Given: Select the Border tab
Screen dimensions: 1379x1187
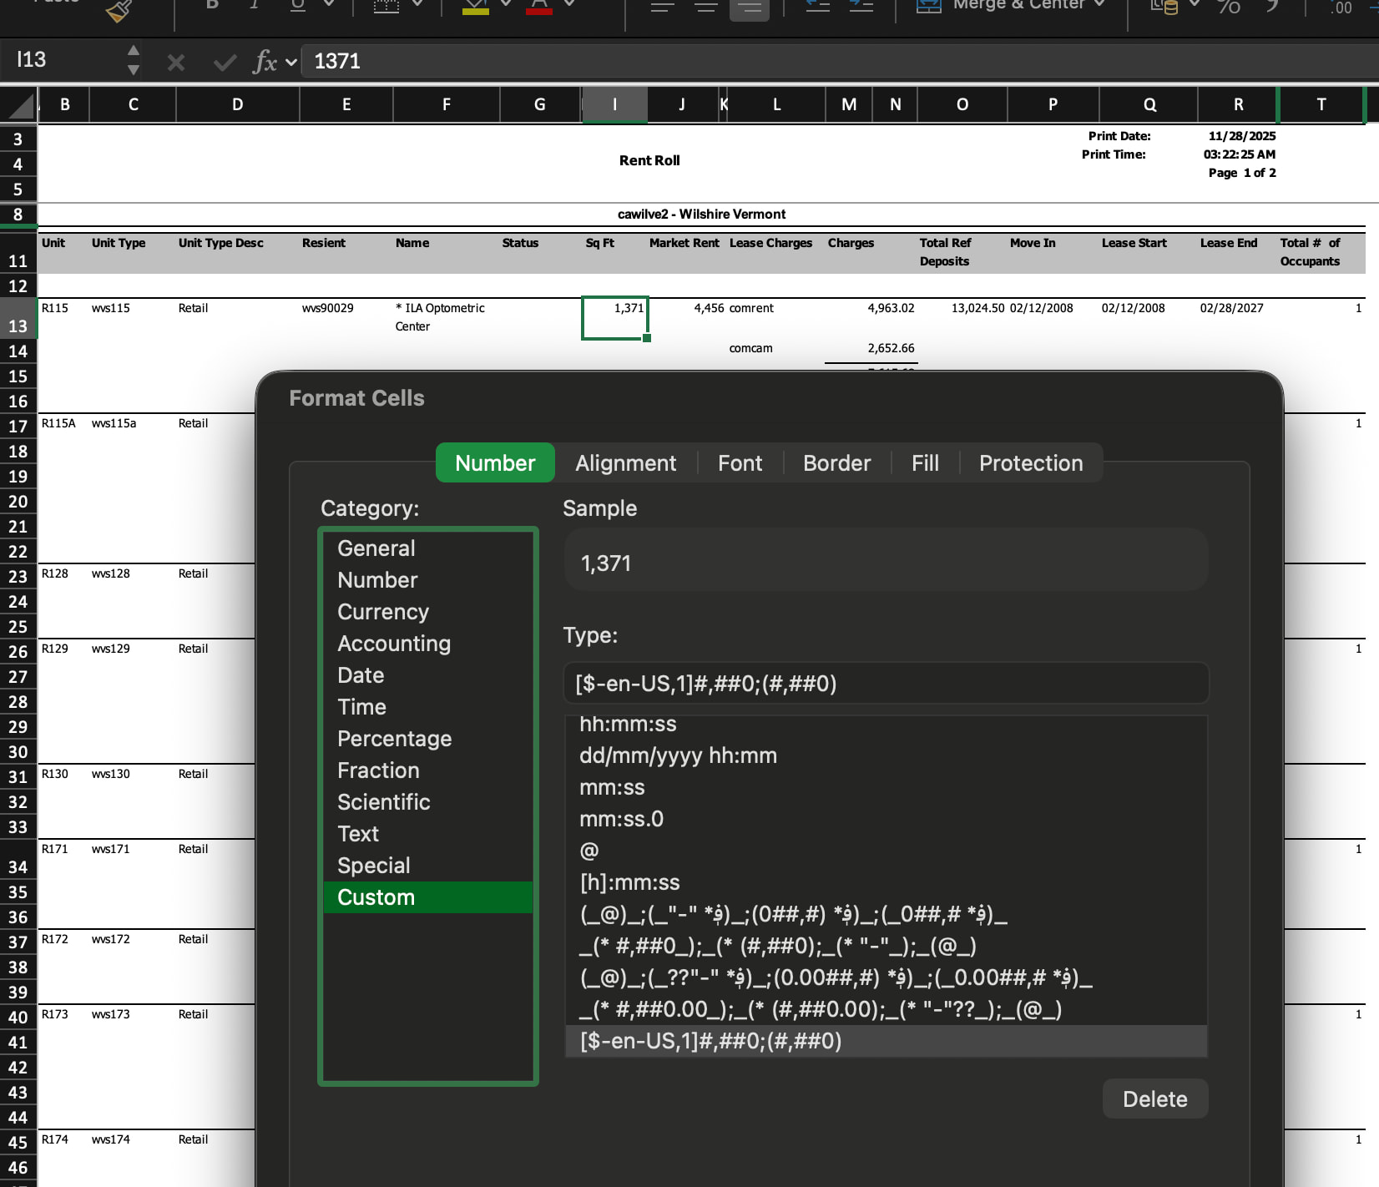Looking at the screenshot, I should click(836, 463).
